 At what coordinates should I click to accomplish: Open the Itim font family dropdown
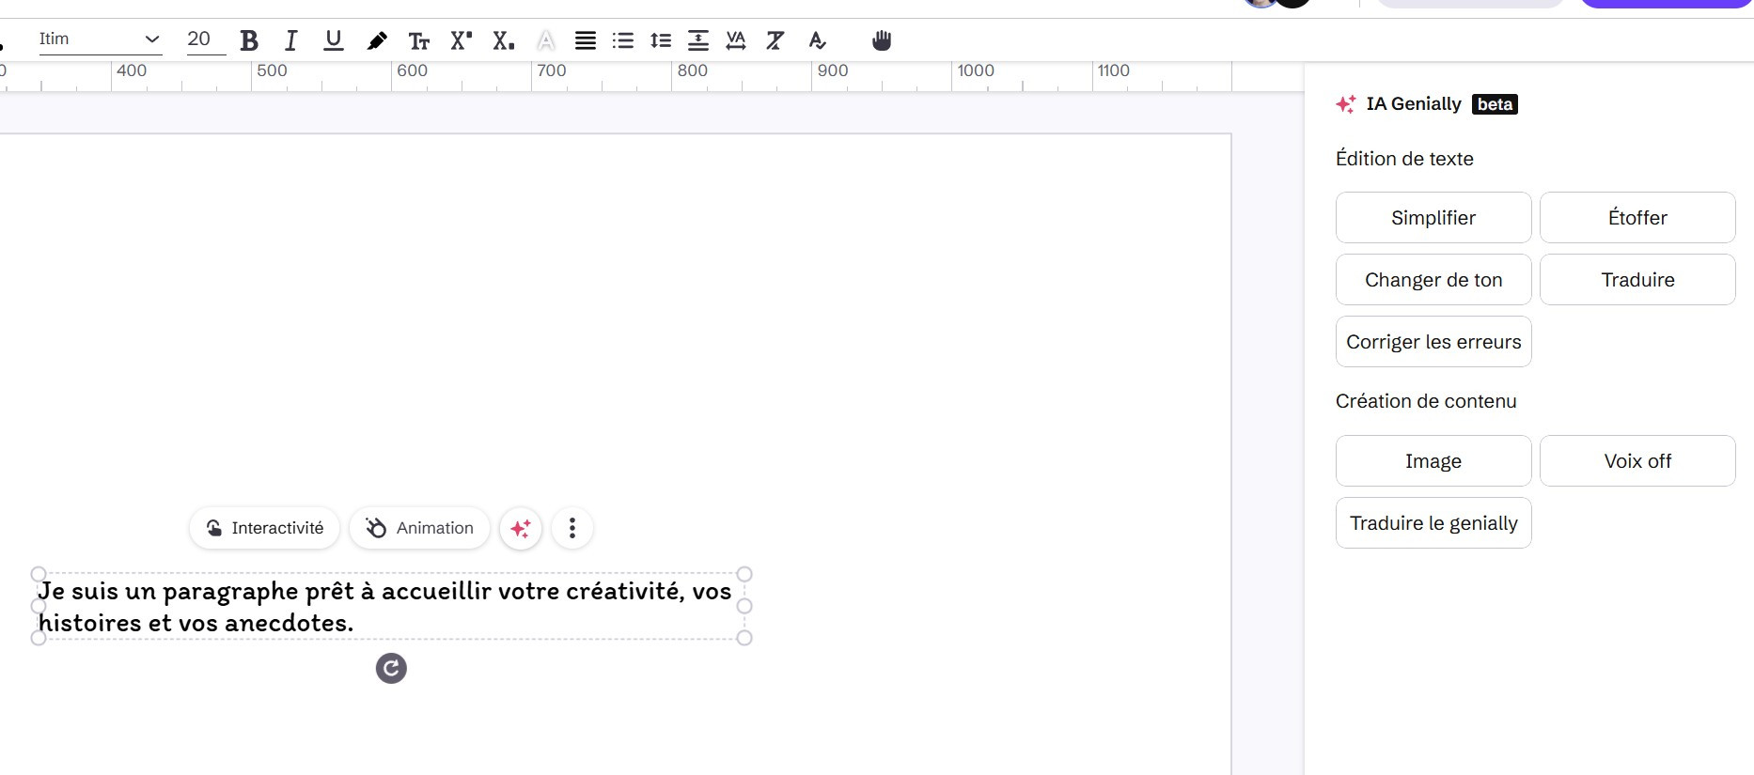point(99,39)
